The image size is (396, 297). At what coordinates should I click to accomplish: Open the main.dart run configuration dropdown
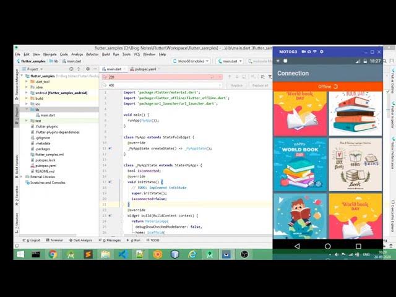coord(229,61)
